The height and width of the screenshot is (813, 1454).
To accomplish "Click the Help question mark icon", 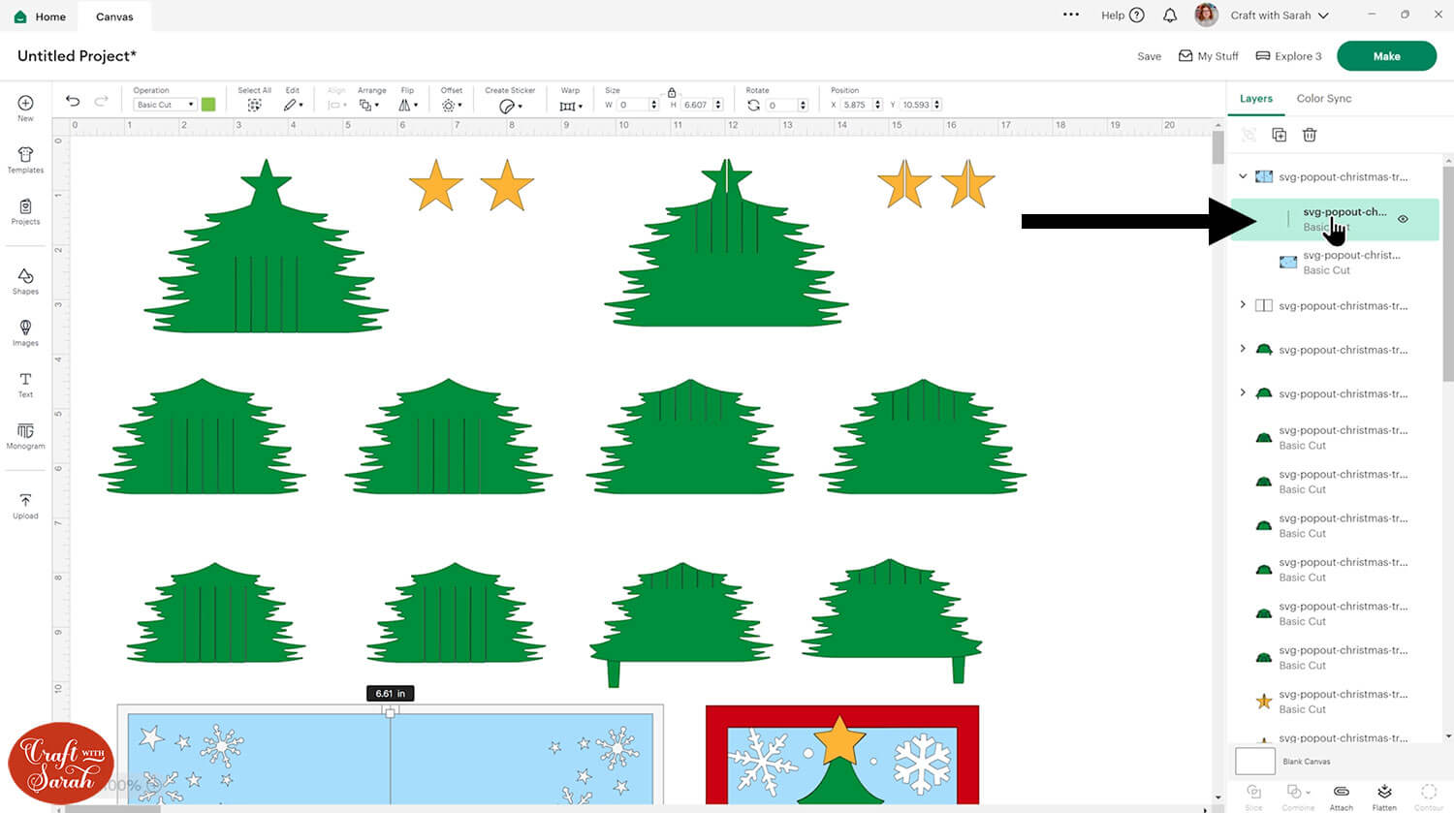I will (1137, 16).
